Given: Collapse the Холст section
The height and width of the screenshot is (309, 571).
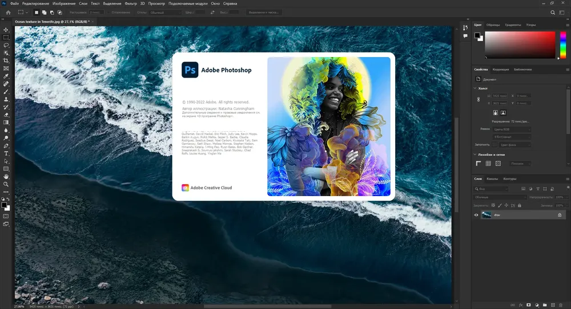Looking at the screenshot, I should click(475, 88).
